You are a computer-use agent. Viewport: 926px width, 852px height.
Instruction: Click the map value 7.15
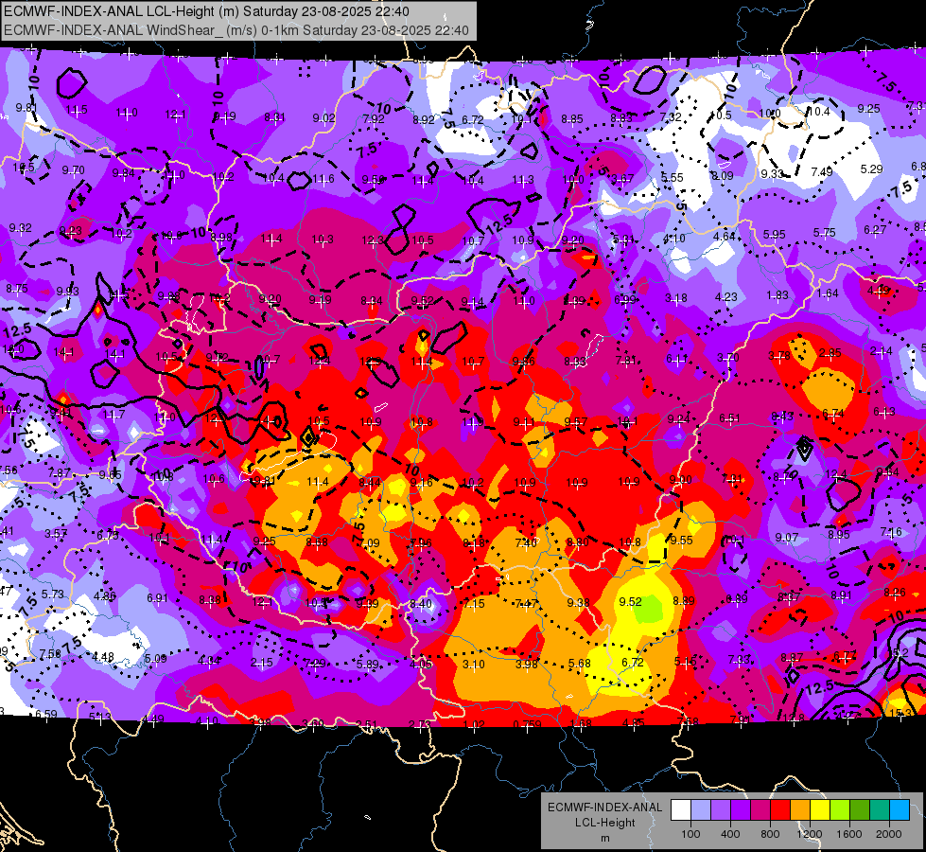coord(474,603)
